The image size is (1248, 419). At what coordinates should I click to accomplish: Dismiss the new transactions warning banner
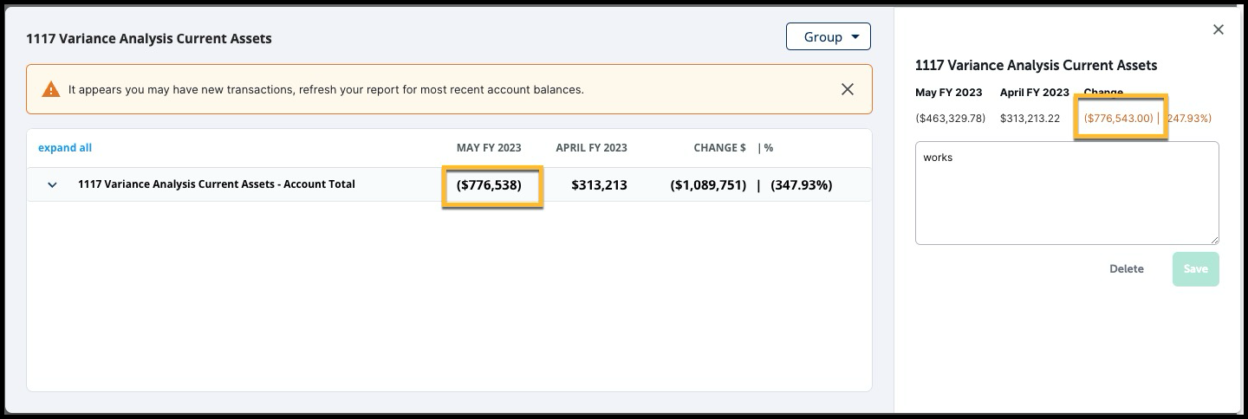(848, 89)
